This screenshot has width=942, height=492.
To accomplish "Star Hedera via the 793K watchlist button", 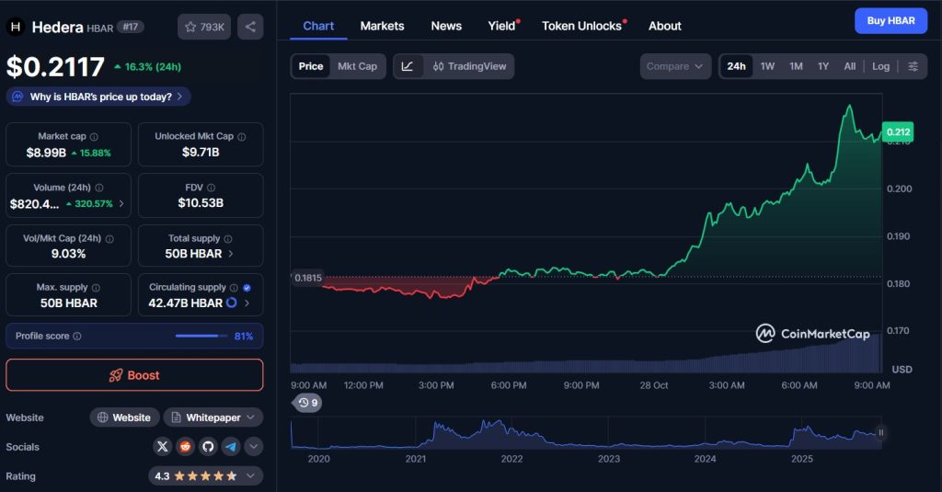I will point(204,27).
